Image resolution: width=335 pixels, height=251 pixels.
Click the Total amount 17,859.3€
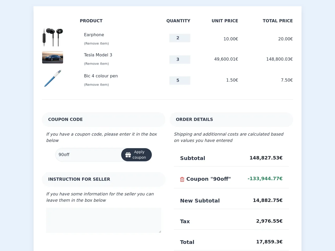pyautogui.click(x=269, y=242)
